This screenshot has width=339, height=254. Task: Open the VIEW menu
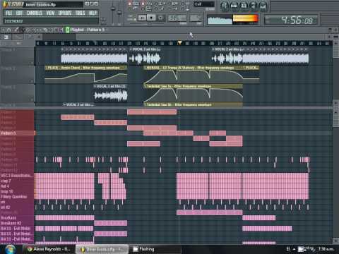click(x=50, y=13)
